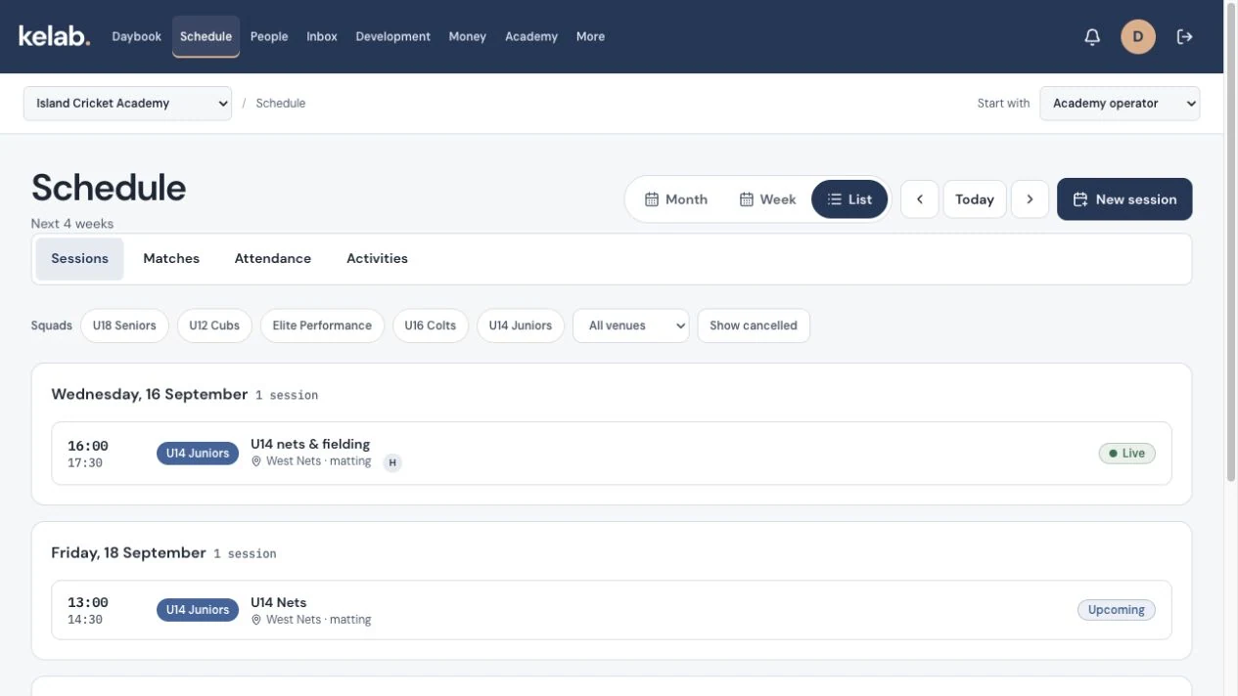Open the Inbox

point(322,37)
